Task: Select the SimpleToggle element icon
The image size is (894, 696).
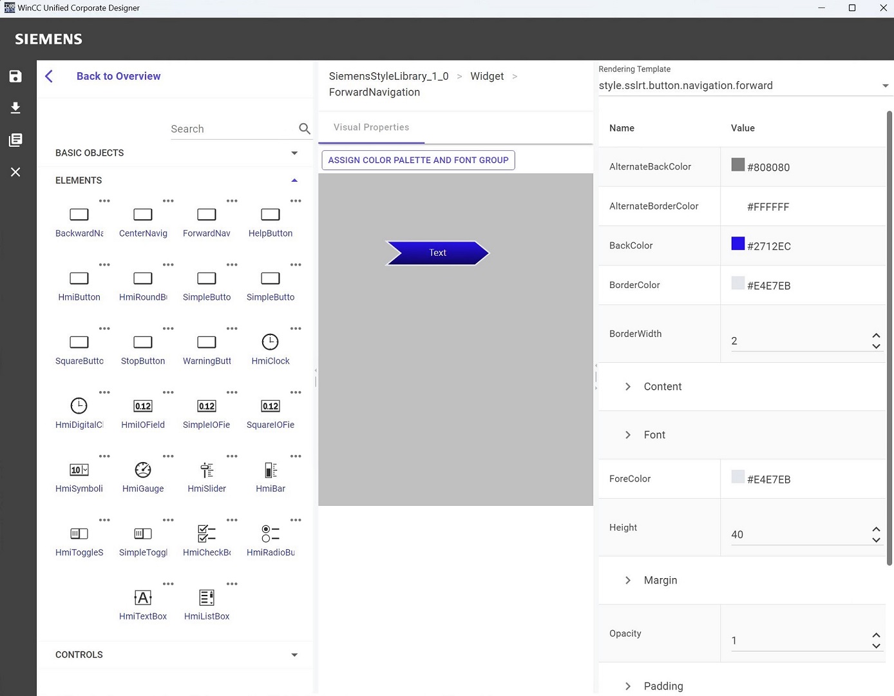Action: (143, 534)
